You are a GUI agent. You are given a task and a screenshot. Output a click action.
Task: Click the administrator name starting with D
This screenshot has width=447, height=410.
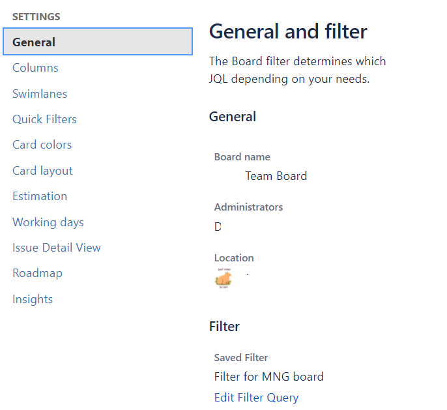point(218,227)
